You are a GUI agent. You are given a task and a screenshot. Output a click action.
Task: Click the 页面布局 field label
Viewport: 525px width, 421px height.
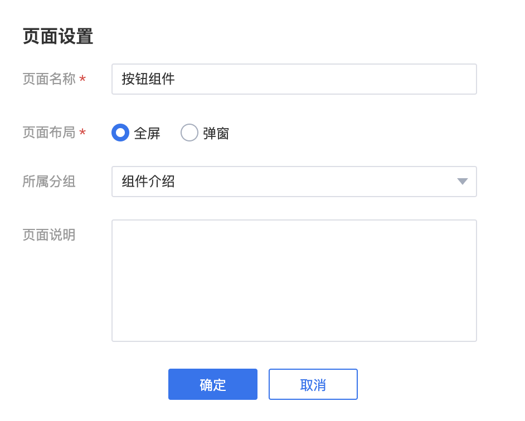(x=49, y=132)
